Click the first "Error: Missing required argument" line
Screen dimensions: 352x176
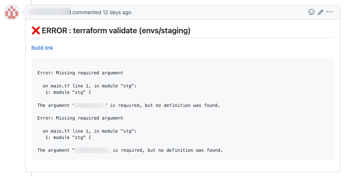[80, 73]
